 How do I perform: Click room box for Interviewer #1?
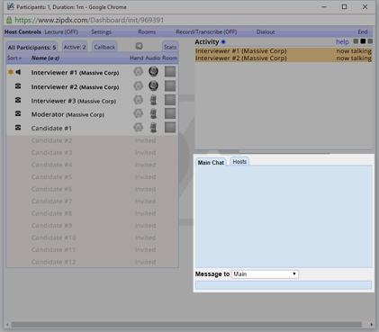pyautogui.click(x=170, y=72)
